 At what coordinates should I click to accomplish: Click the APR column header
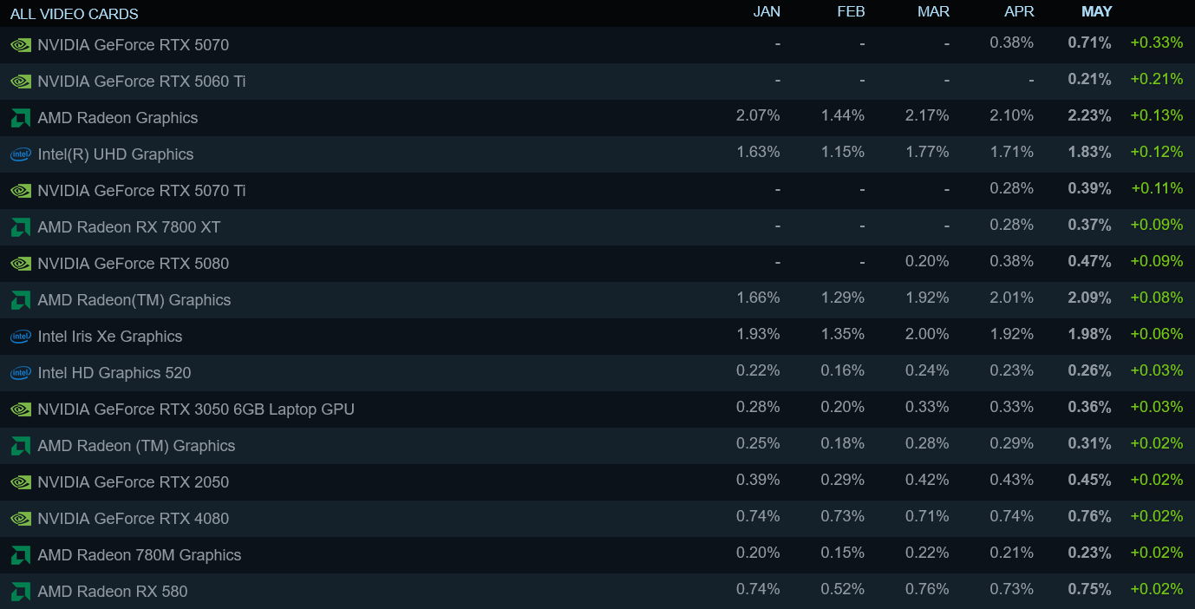[x=1020, y=11]
